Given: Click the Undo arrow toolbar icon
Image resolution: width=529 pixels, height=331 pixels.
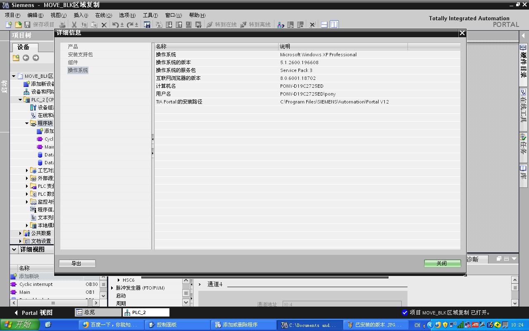Looking at the screenshot, I should [116, 25].
